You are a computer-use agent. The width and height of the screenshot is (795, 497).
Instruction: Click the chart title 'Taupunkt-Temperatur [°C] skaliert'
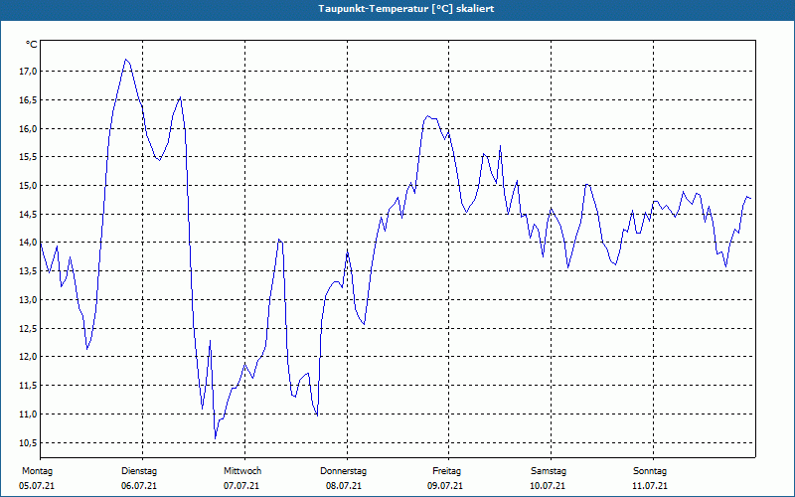(x=406, y=9)
